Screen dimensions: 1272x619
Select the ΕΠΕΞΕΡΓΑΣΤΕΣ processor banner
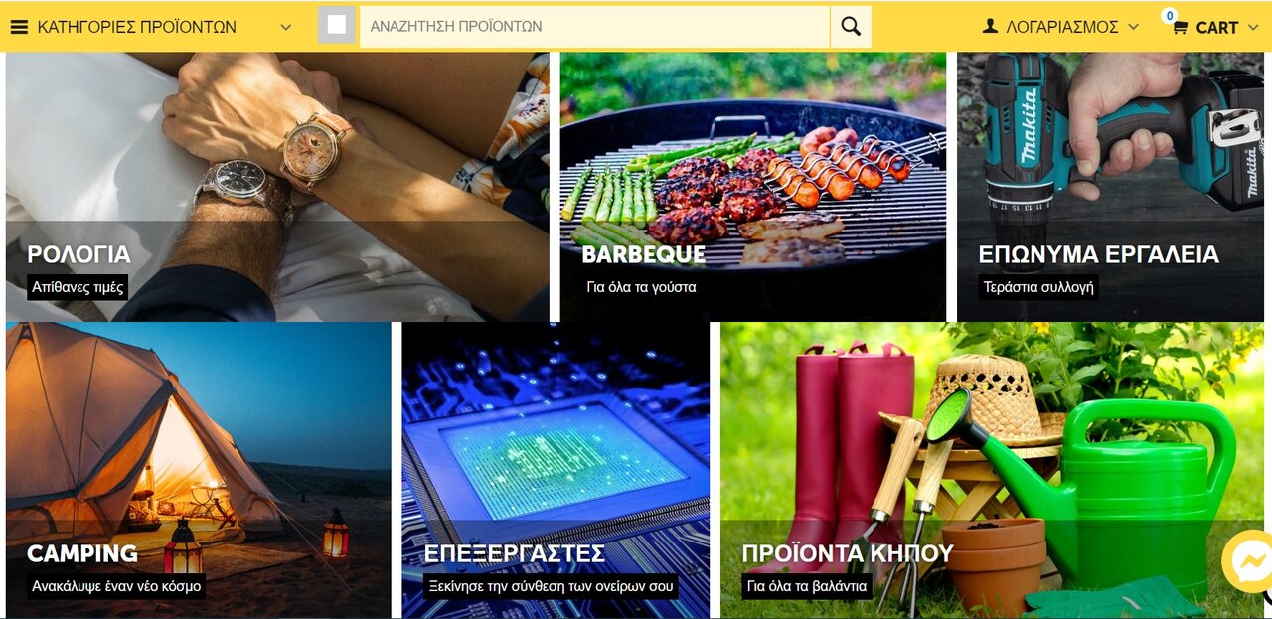(x=556, y=470)
